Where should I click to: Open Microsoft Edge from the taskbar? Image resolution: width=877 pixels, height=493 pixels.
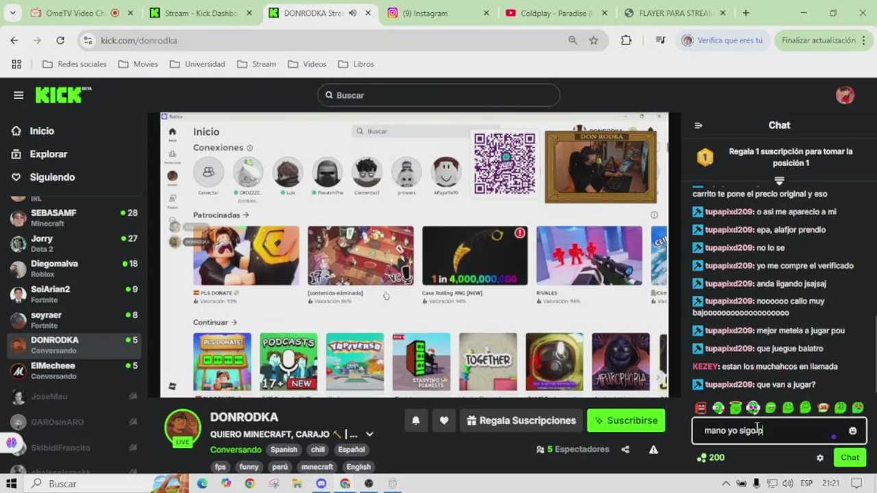pyautogui.click(x=202, y=483)
